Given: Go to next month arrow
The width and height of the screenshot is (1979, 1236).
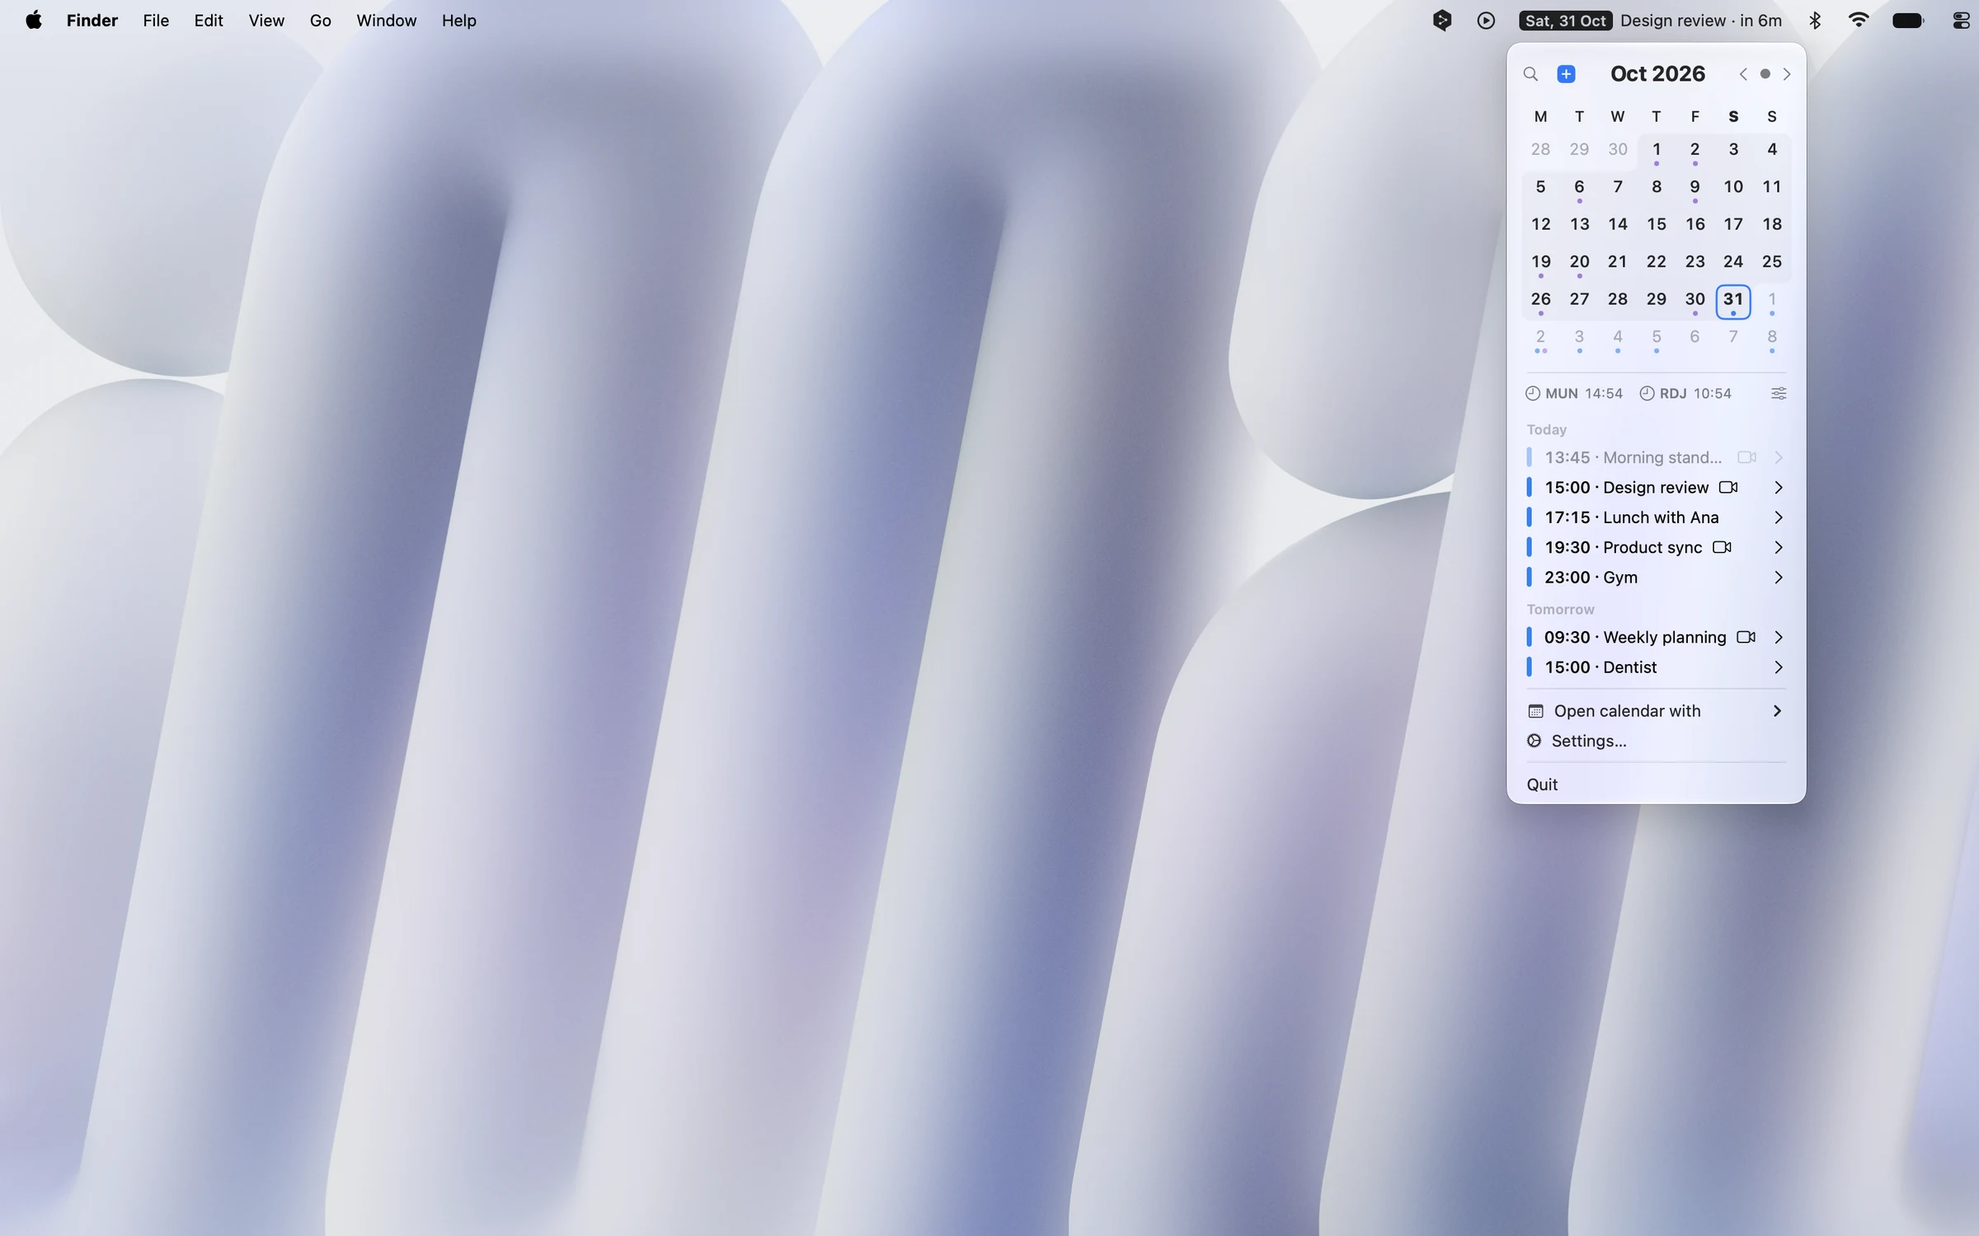Looking at the screenshot, I should tap(1787, 74).
